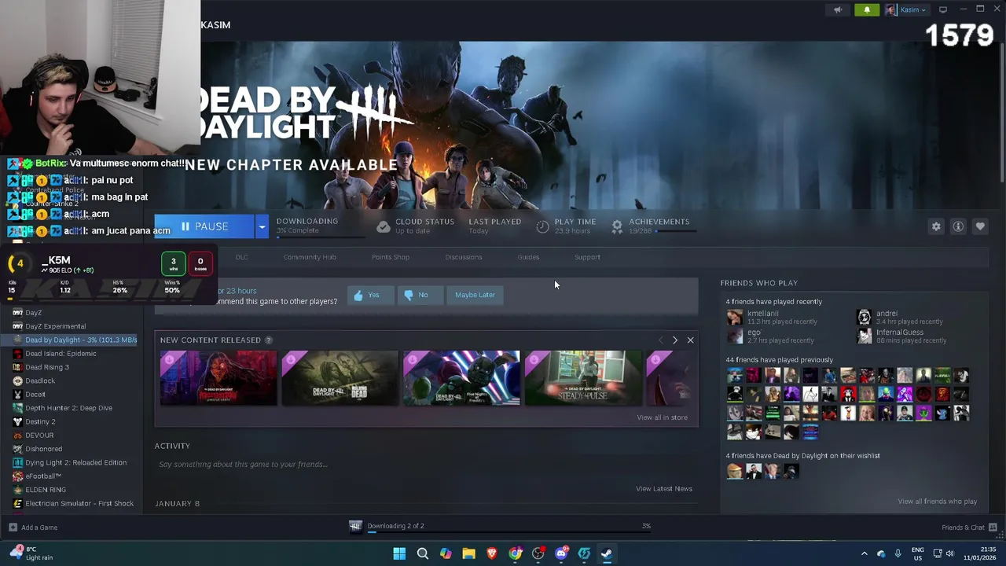Choose Maybe Later for the review prompt
The height and width of the screenshot is (566, 1006).
(475, 295)
